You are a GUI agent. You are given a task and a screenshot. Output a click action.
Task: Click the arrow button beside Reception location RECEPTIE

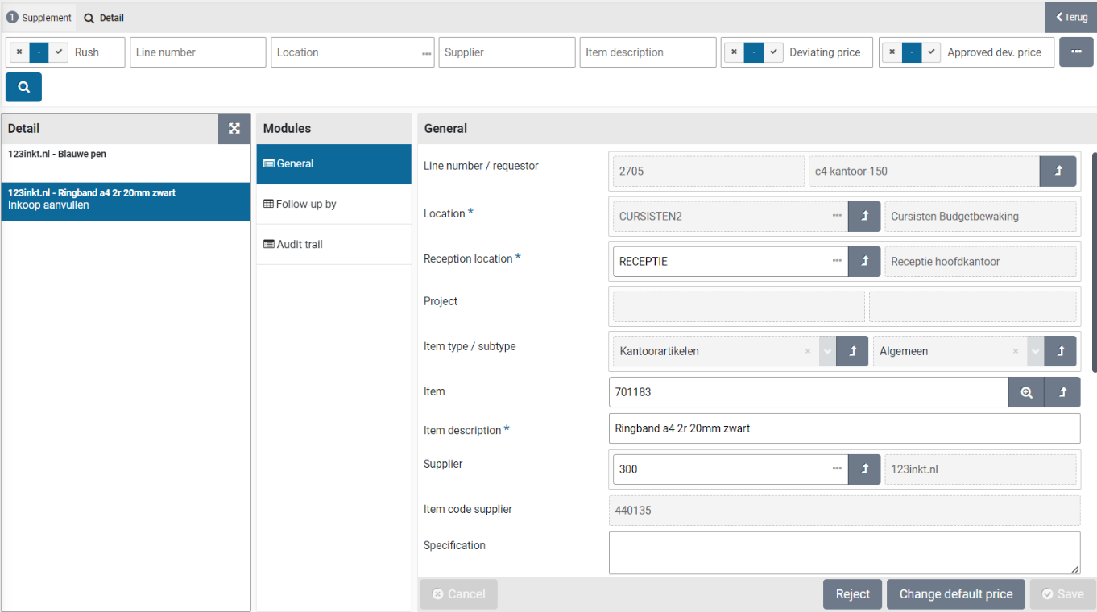click(x=864, y=262)
